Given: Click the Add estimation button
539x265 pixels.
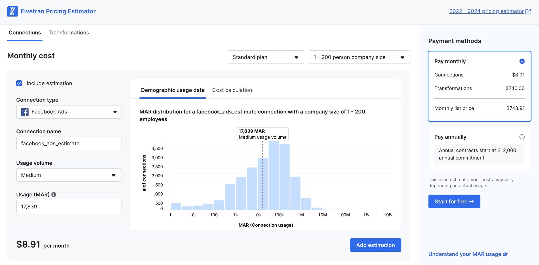Looking at the screenshot, I should pos(375,245).
